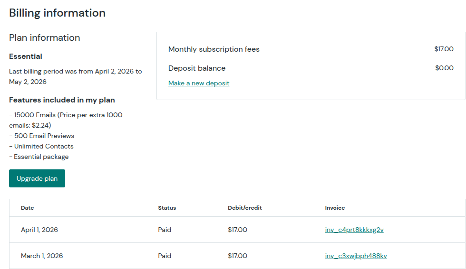Viewport: 466px width, 269px height.
Task: Click the $17.00 amount in April row
Action: click(237, 230)
